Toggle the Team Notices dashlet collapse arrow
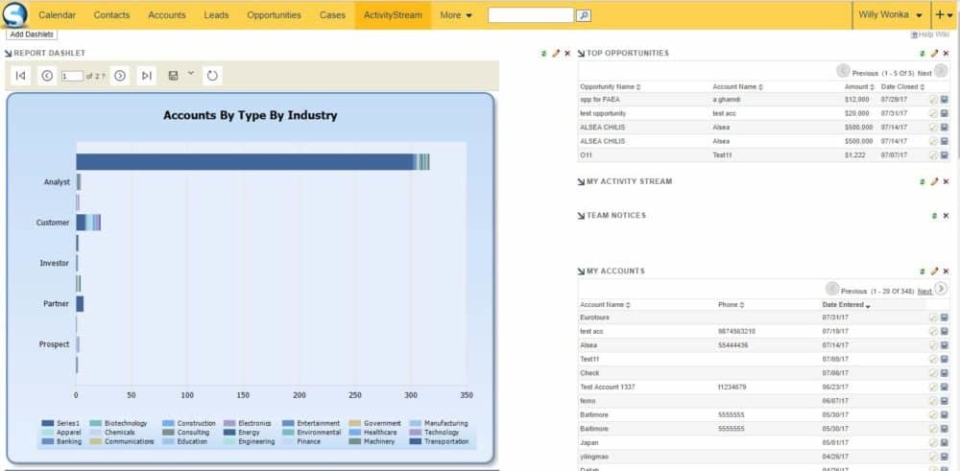Viewport: 960px width, 471px height. click(581, 216)
